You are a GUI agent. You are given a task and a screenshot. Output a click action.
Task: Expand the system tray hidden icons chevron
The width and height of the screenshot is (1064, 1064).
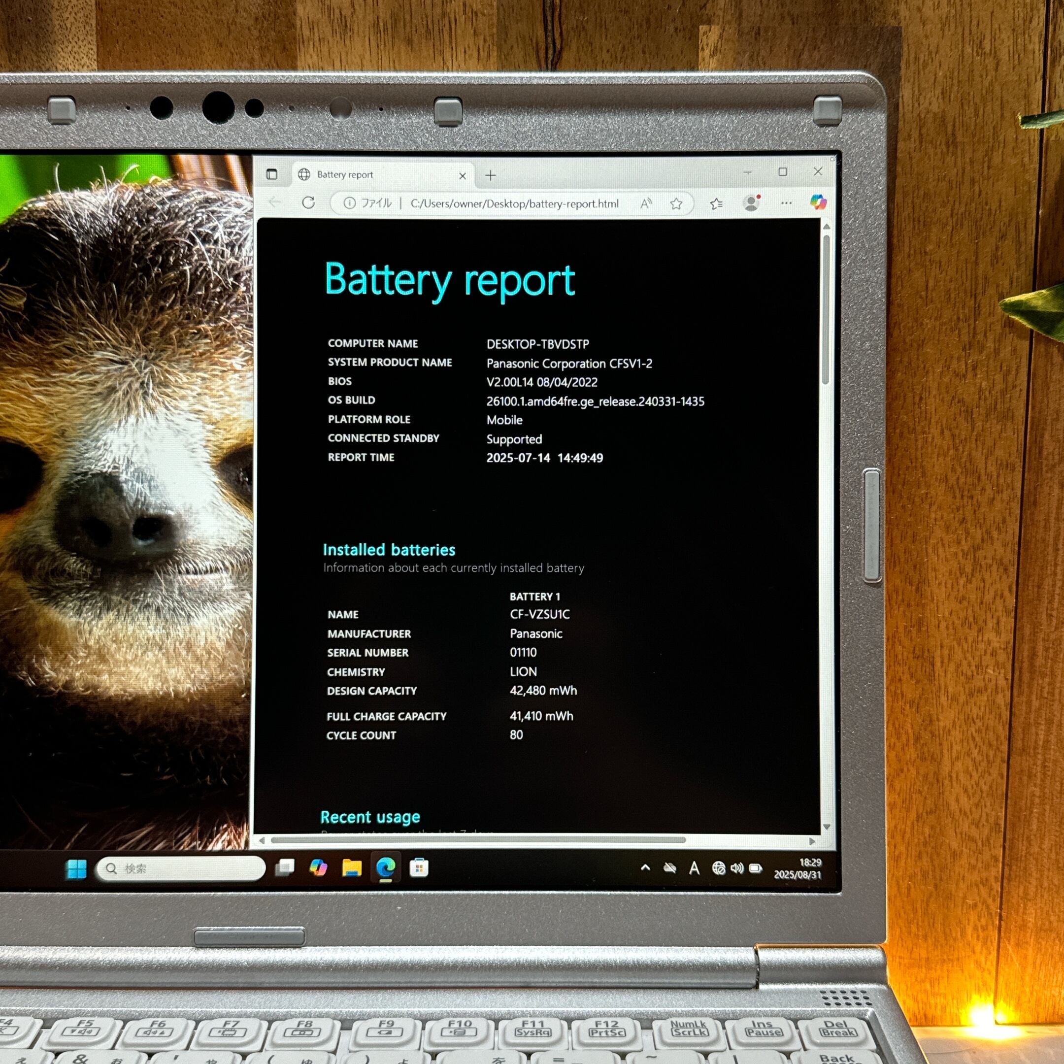pos(645,868)
